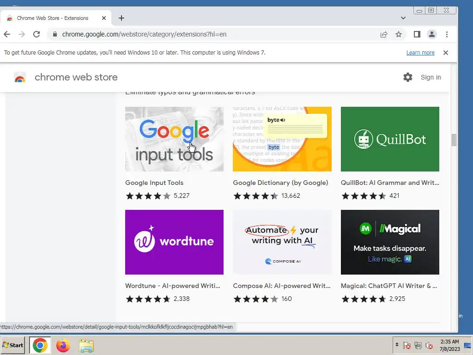Open the Learn more link
Image resolution: width=473 pixels, height=355 pixels.
click(420, 53)
